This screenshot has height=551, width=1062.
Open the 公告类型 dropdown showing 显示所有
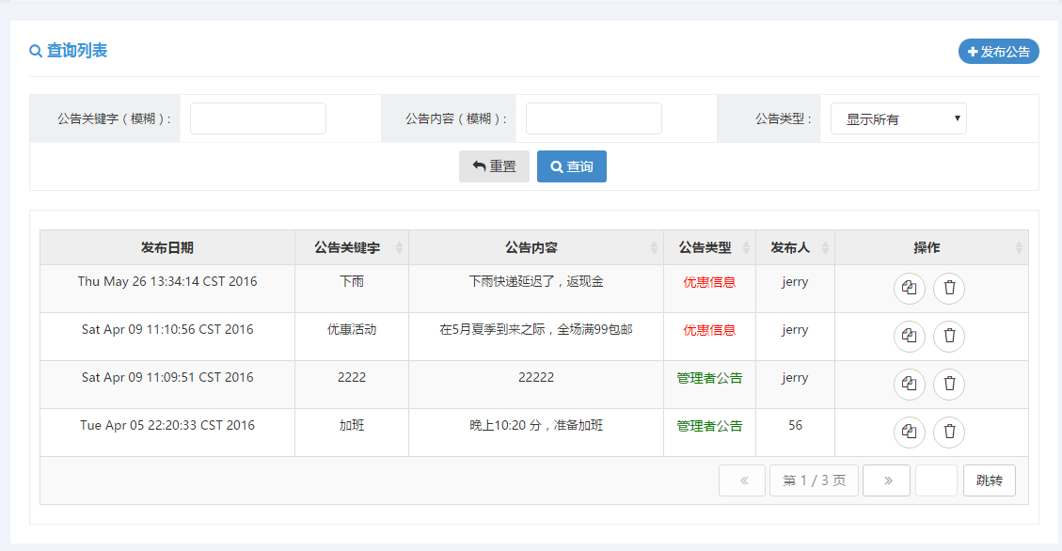pyautogui.click(x=898, y=118)
